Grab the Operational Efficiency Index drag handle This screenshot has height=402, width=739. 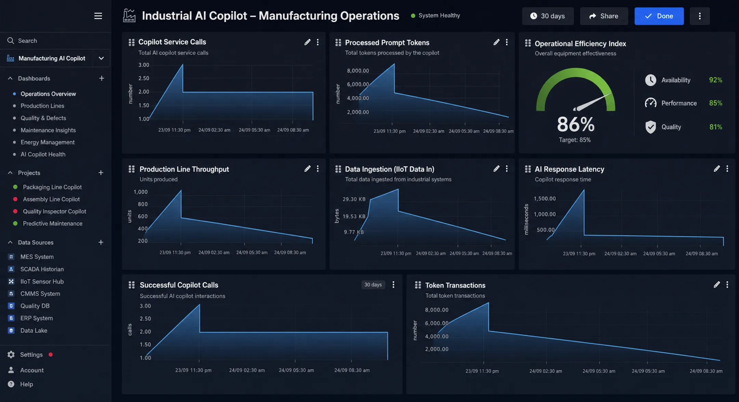[x=528, y=43]
